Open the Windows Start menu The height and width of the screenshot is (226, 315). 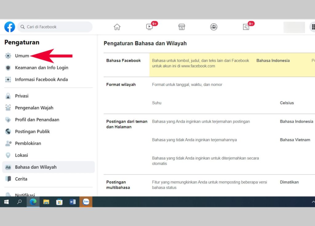6,202
